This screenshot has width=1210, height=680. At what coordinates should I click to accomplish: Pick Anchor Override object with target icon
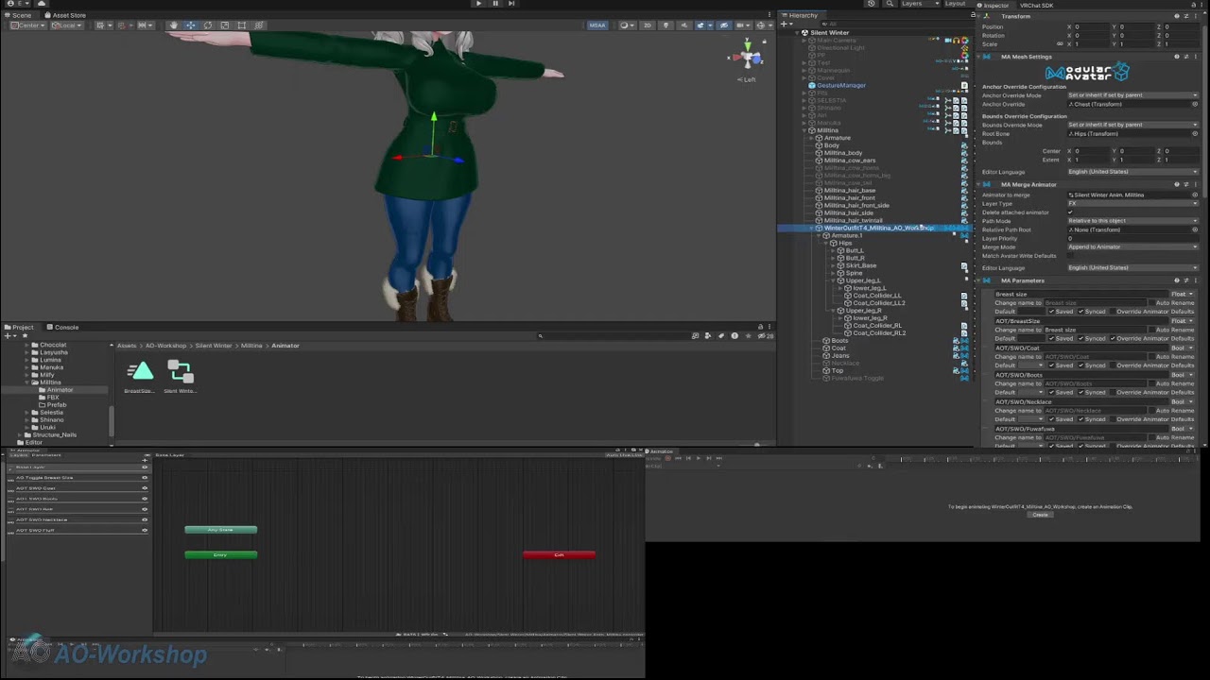pos(1195,104)
